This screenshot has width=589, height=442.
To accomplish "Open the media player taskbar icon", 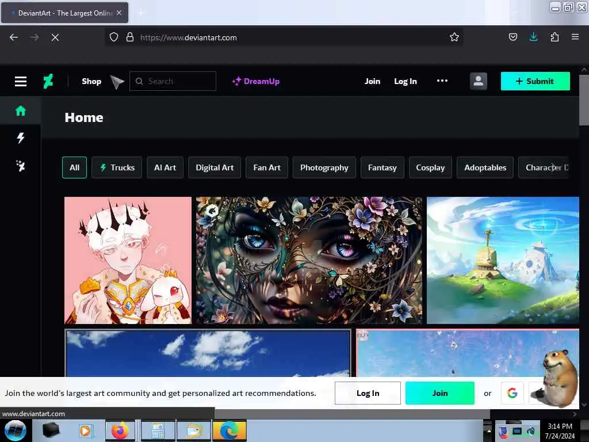I will pyautogui.click(x=86, y=430).
